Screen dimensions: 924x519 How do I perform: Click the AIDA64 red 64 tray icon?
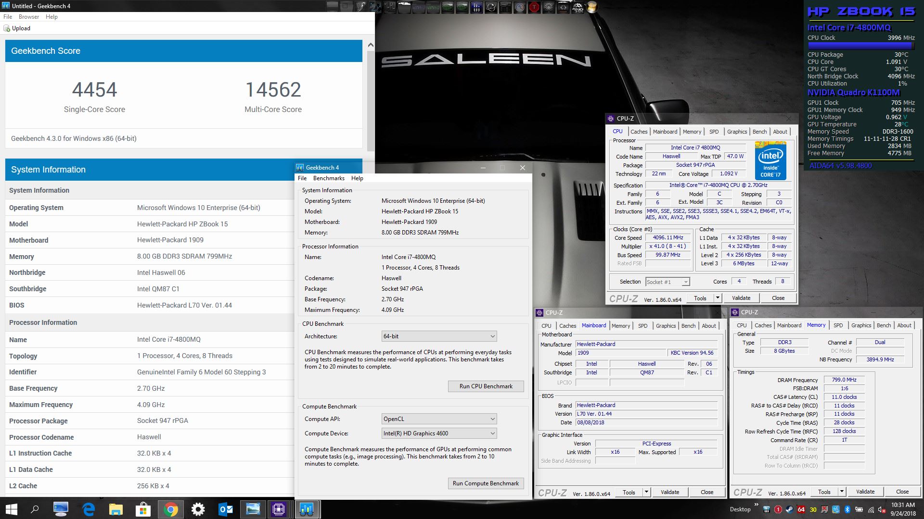(x=801, y=509)
